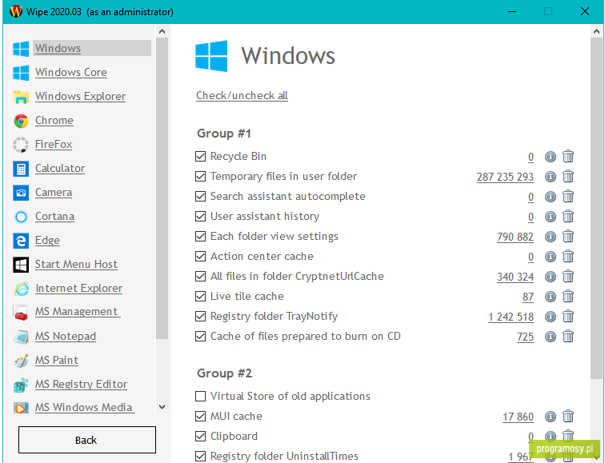Click trash icon for Action center cache

[568, 257]
